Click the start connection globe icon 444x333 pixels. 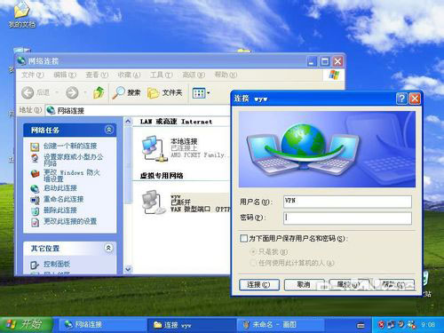point(35,188)
